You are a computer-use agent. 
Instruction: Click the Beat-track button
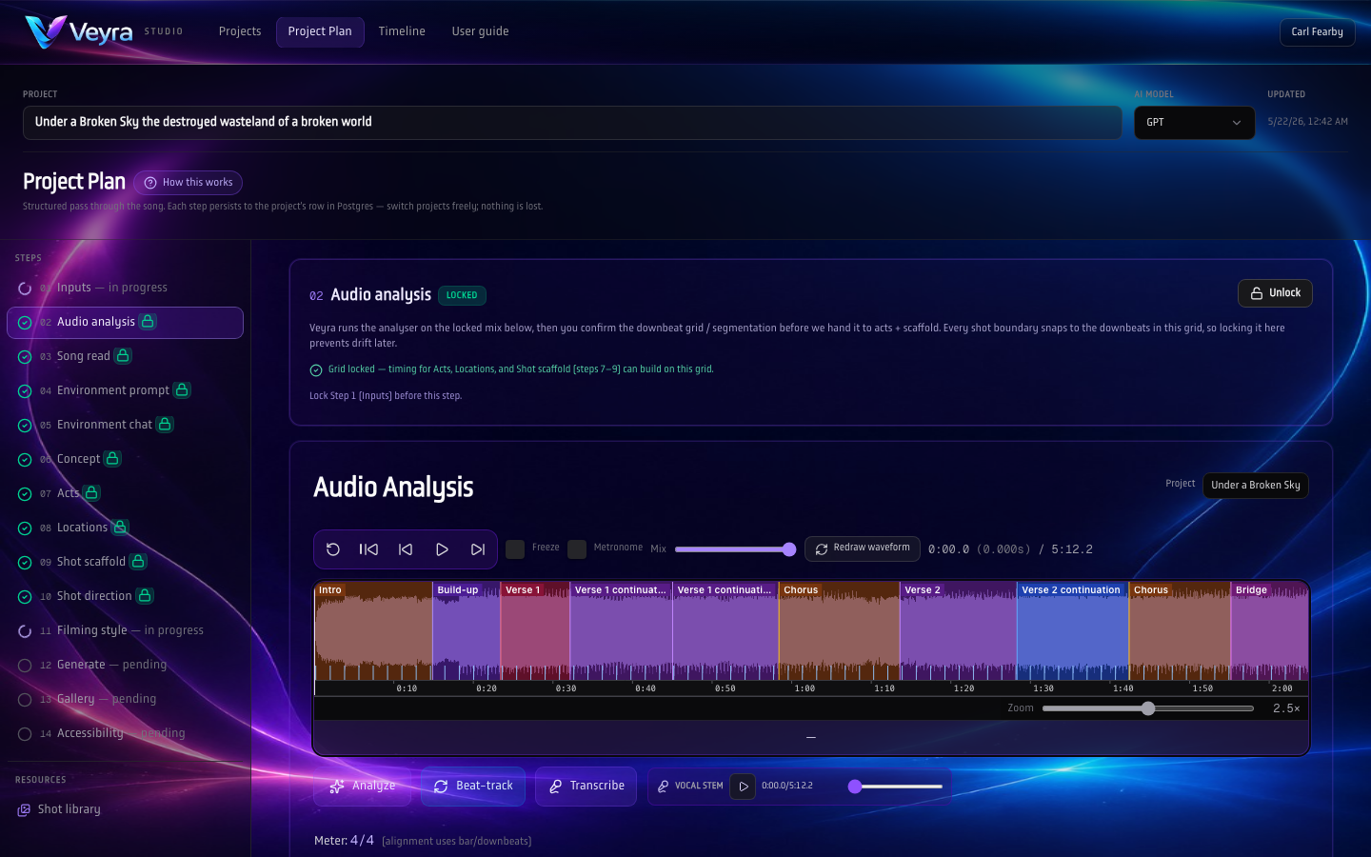[473, 787]
